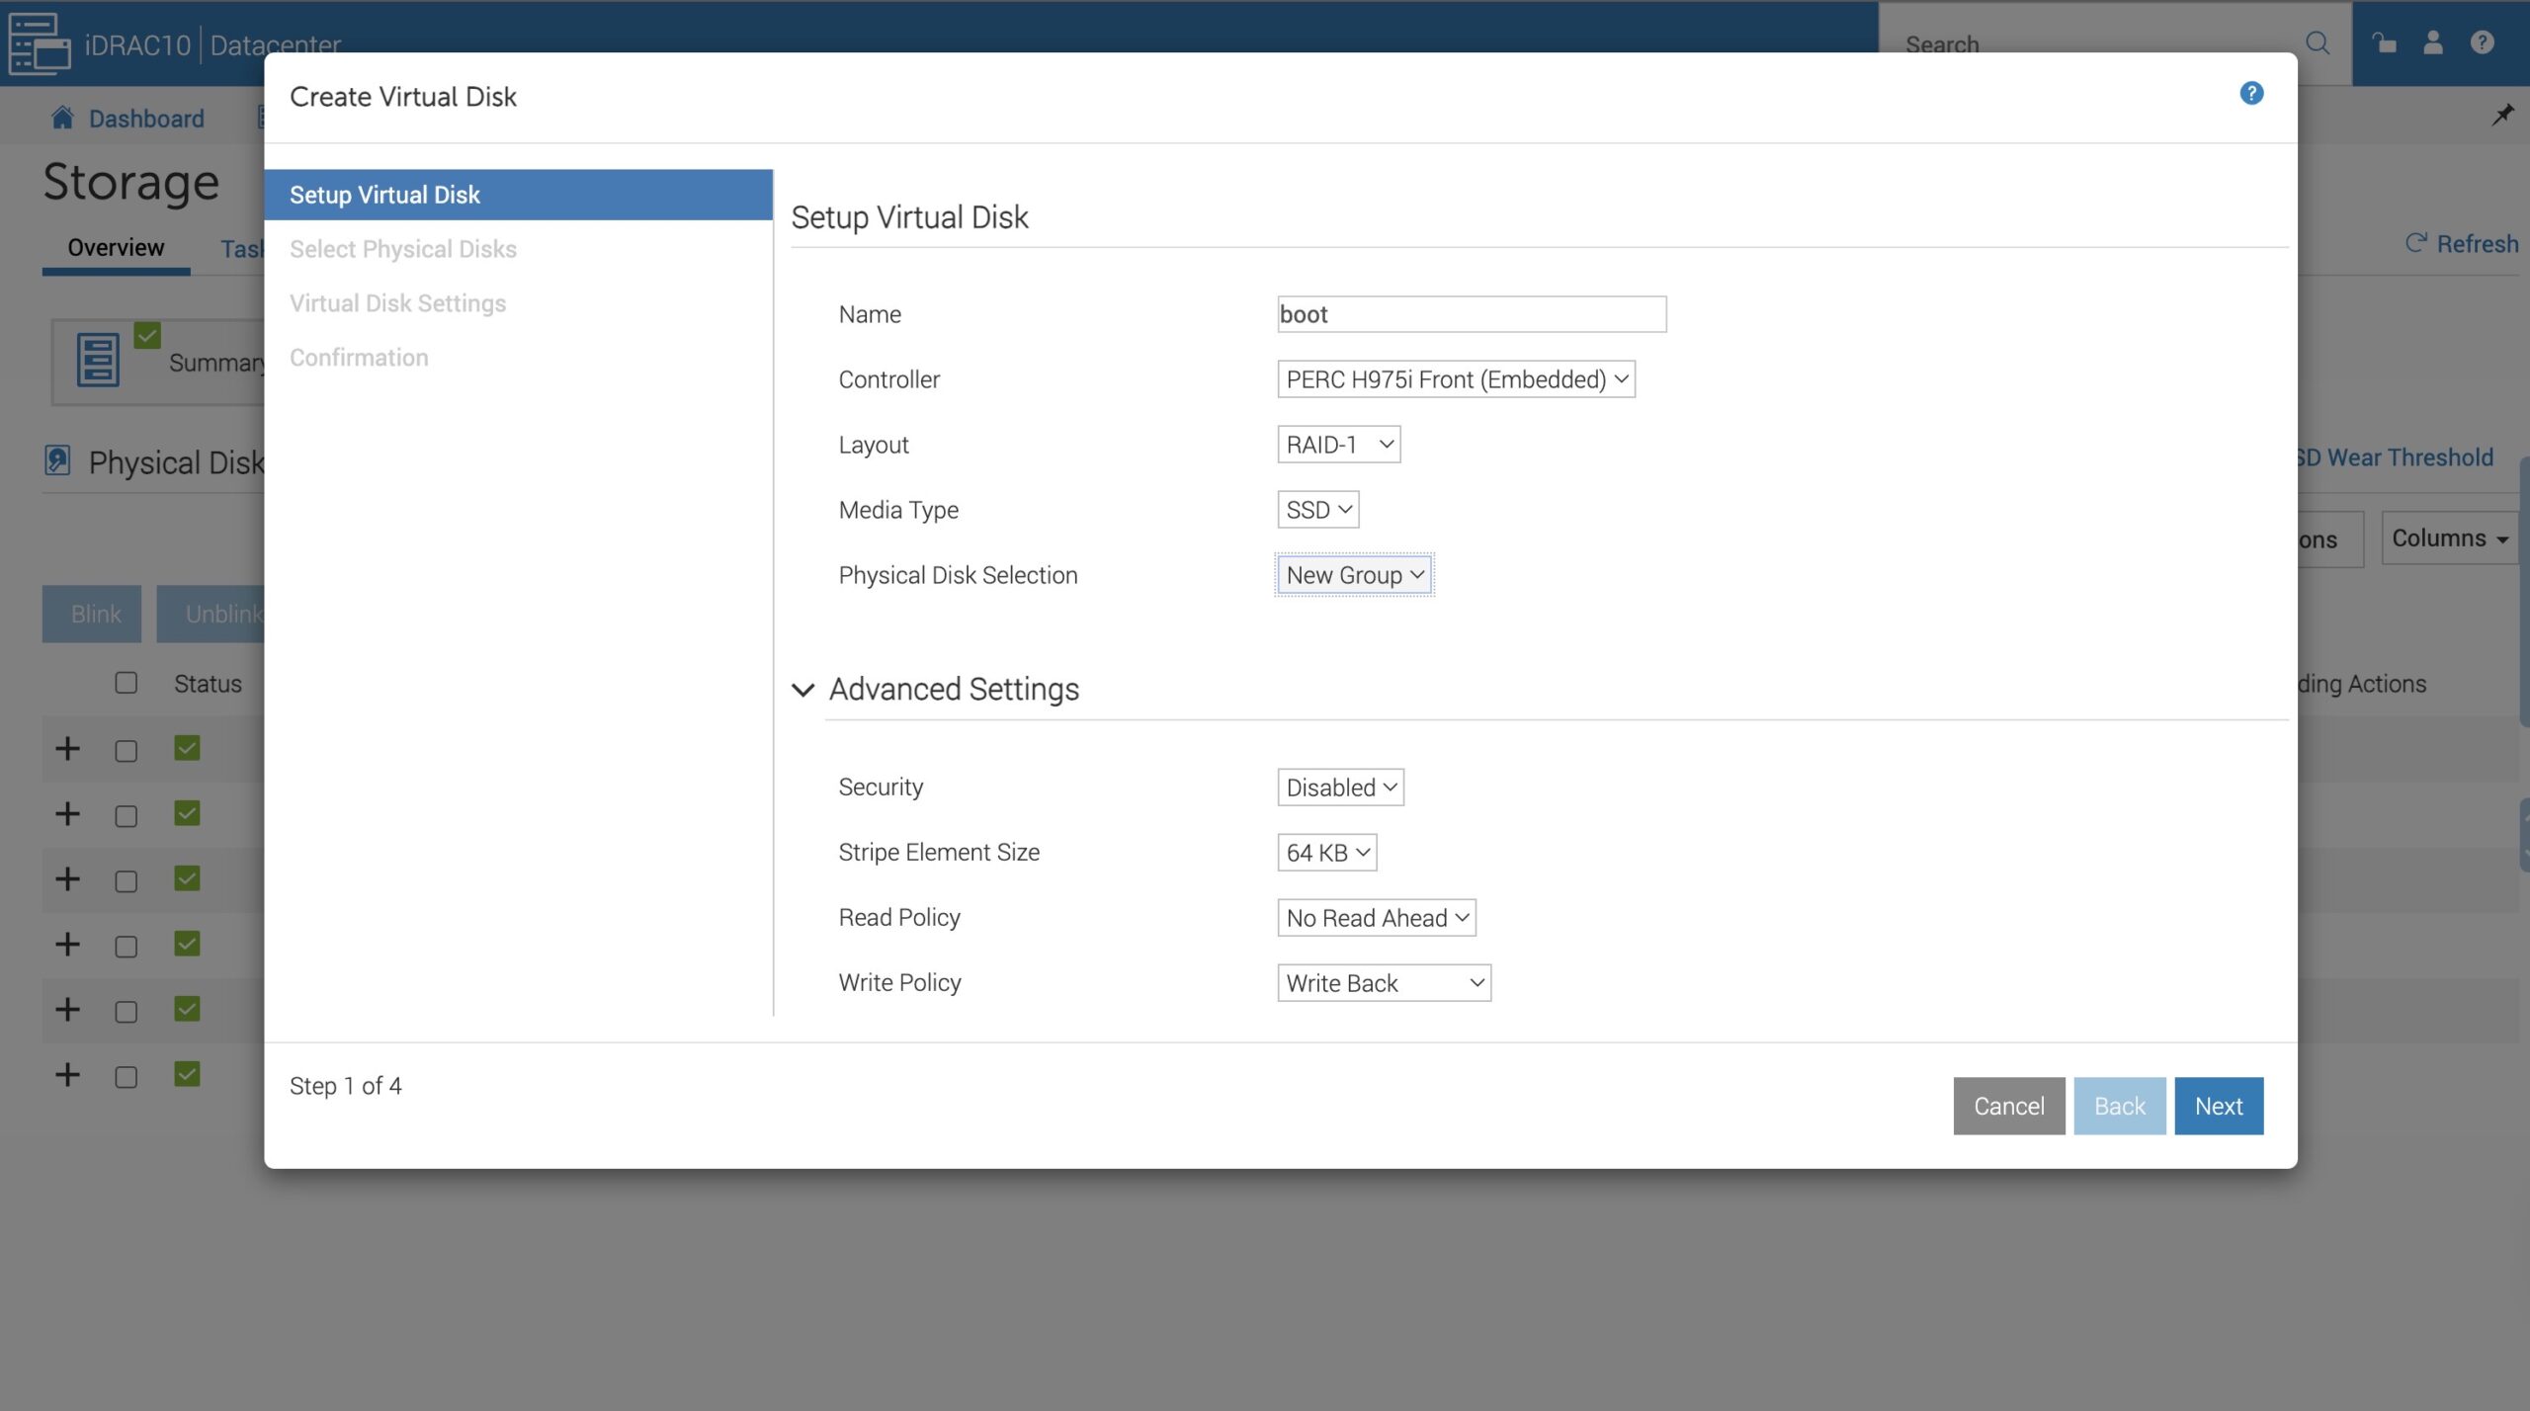This screenshot has height=1411, width=2530.
Task: Check the last physical disk row checkbox
Action: (126, 1077)
